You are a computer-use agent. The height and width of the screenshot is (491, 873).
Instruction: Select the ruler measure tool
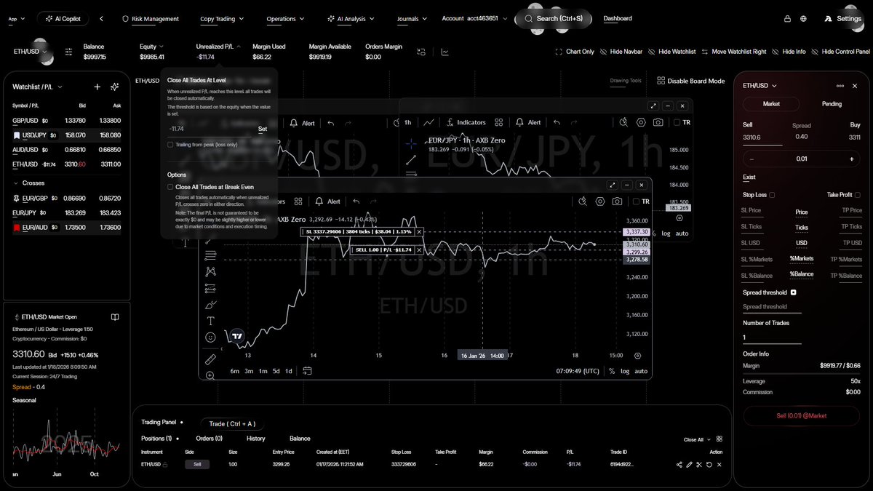pos(211,359)
